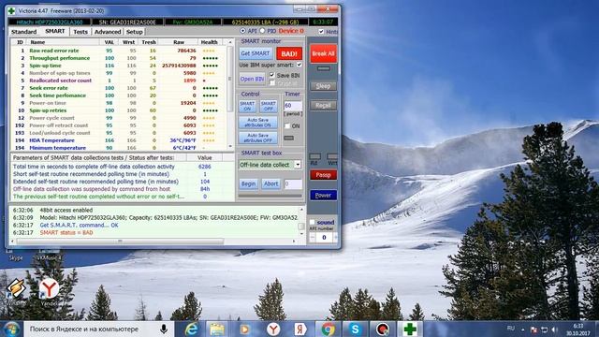Open the Yandex red Я taskbar icon
The image size is (599, 337).
[x=300, y=329]
